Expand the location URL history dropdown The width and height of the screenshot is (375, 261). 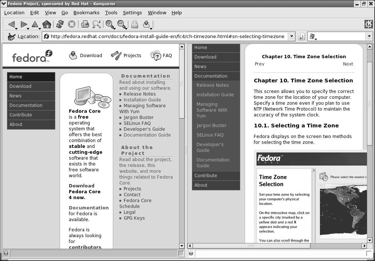291,37
